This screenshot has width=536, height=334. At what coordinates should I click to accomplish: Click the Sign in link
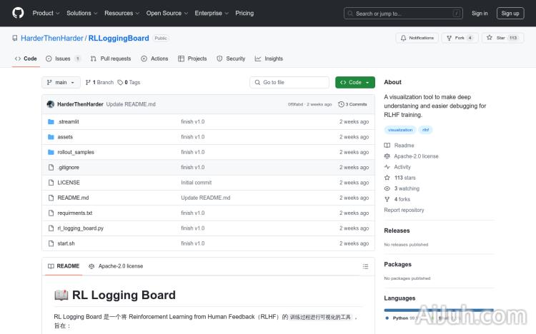480,14
